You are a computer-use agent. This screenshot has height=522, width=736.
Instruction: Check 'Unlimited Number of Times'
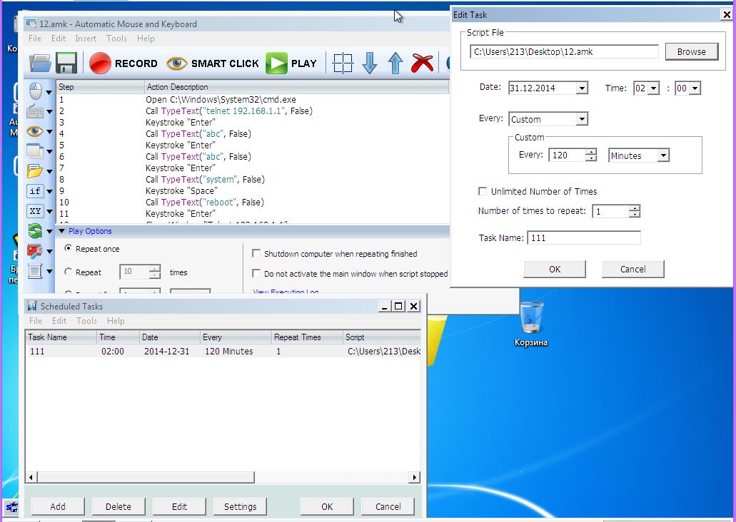[x=483, y=192]
